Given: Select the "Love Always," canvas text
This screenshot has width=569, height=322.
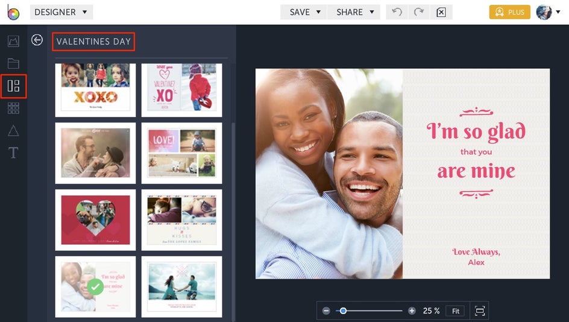Looking at the screenshot, I should [x=476, y=251].
